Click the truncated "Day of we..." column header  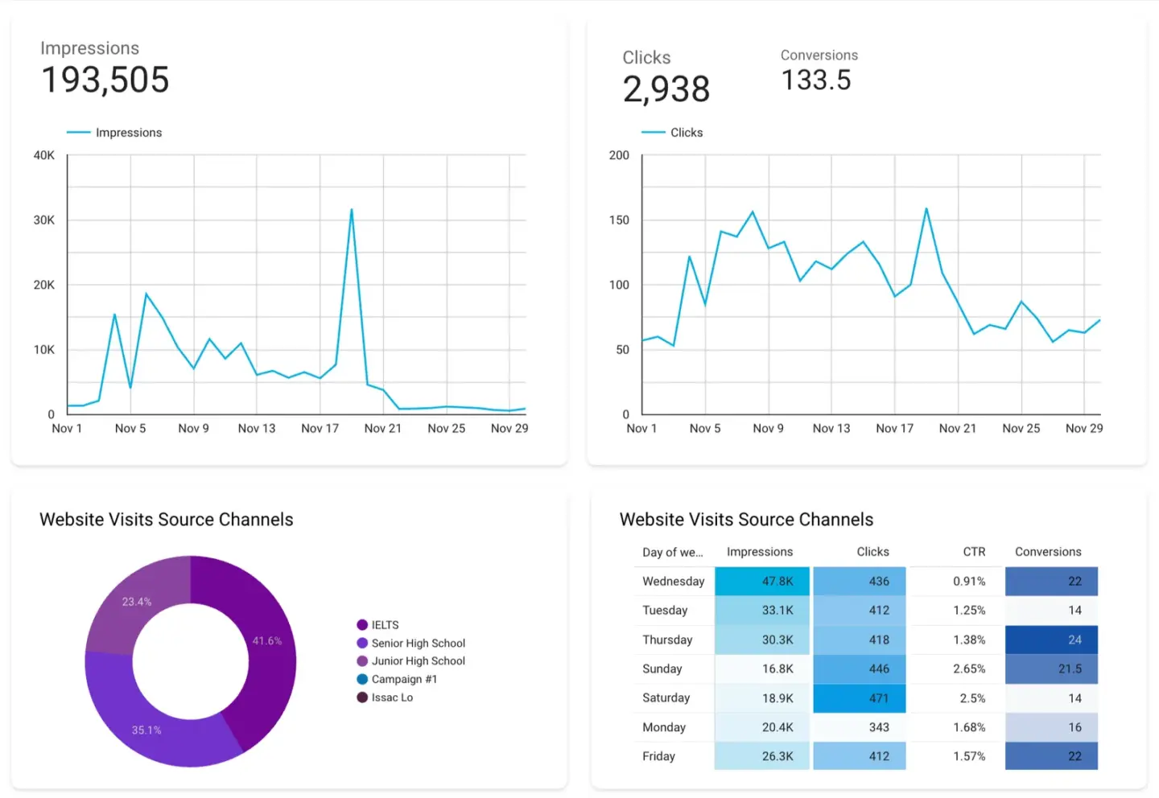pyautogui.click(x=672, y=553)
